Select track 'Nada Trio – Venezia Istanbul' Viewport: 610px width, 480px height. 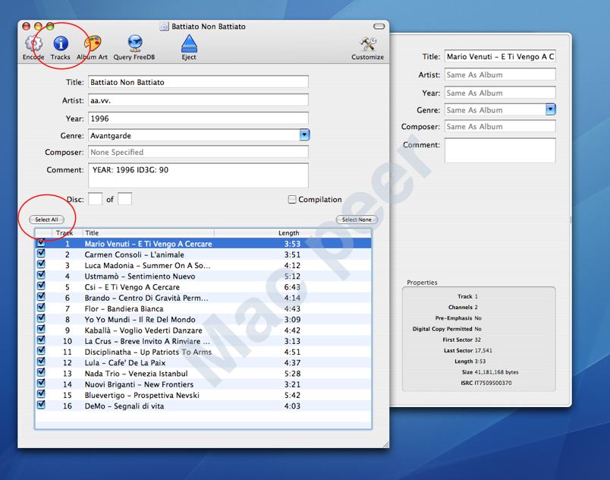203,374
